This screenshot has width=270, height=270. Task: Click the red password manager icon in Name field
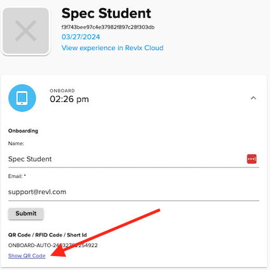pos(252,159)
